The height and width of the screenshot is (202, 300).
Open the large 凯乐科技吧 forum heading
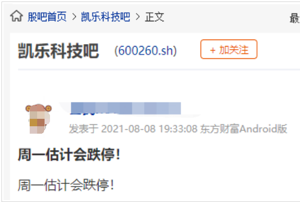pos(58,50)
